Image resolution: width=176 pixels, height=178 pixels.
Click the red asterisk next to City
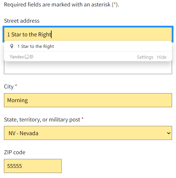16,85
